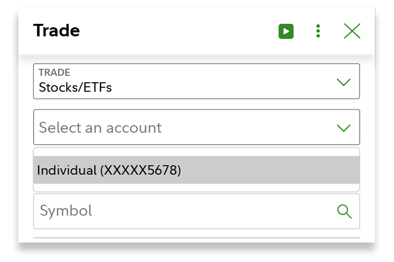Image resolution: width=394 pixels, height=262 pixels.
Task: Click the magnifier search icon in Symbol
Action: point(345,211)
